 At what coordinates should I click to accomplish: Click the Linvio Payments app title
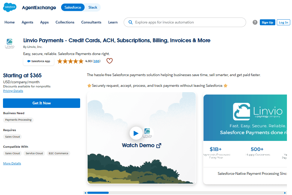tap(117, 40)
